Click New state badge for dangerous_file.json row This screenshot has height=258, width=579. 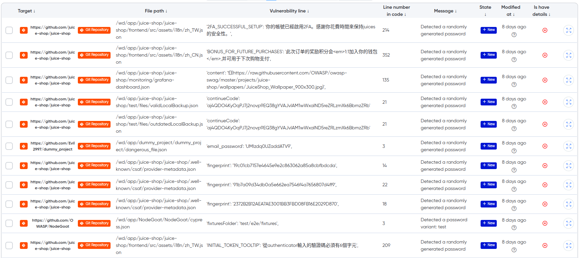[x=489, y=146]
